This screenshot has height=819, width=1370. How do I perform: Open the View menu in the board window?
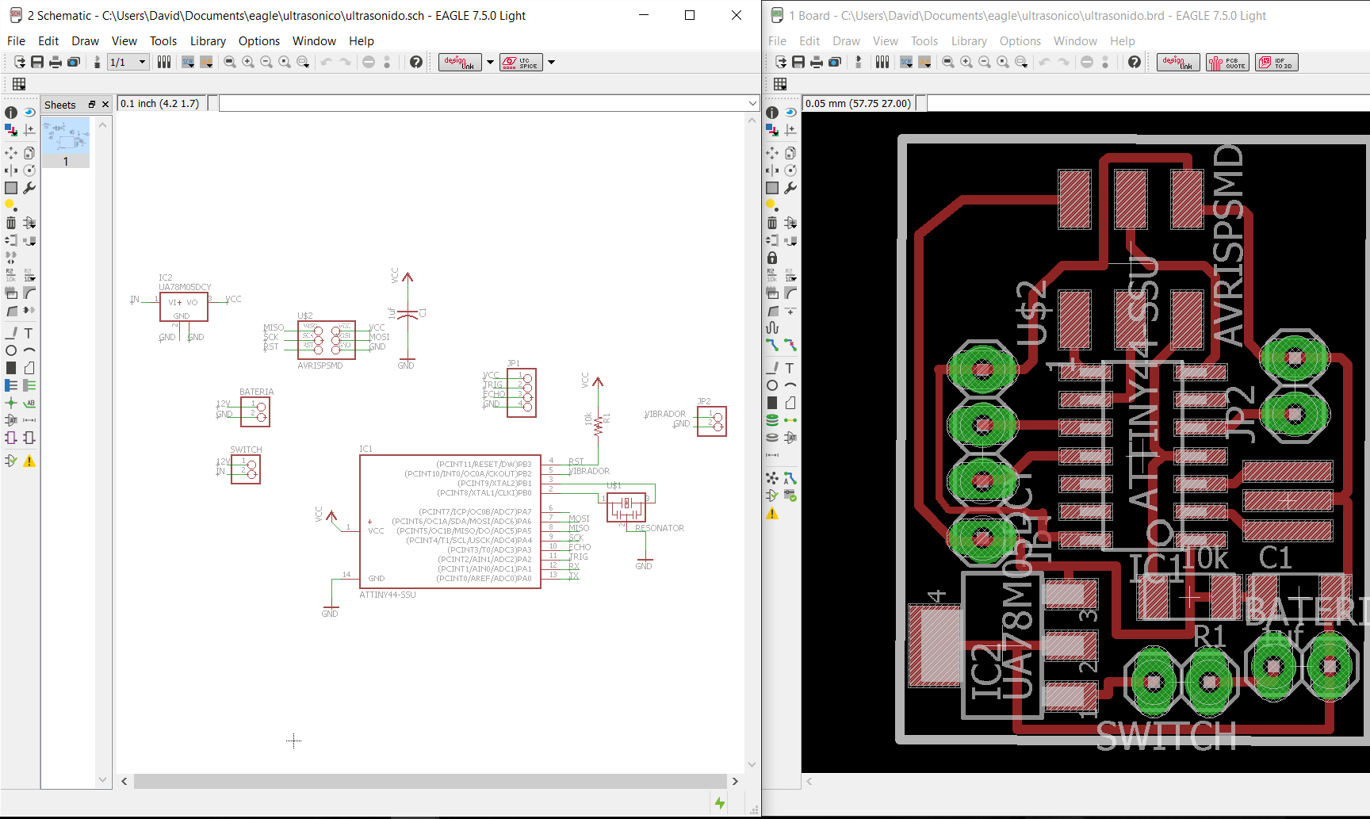pos(886,41)
